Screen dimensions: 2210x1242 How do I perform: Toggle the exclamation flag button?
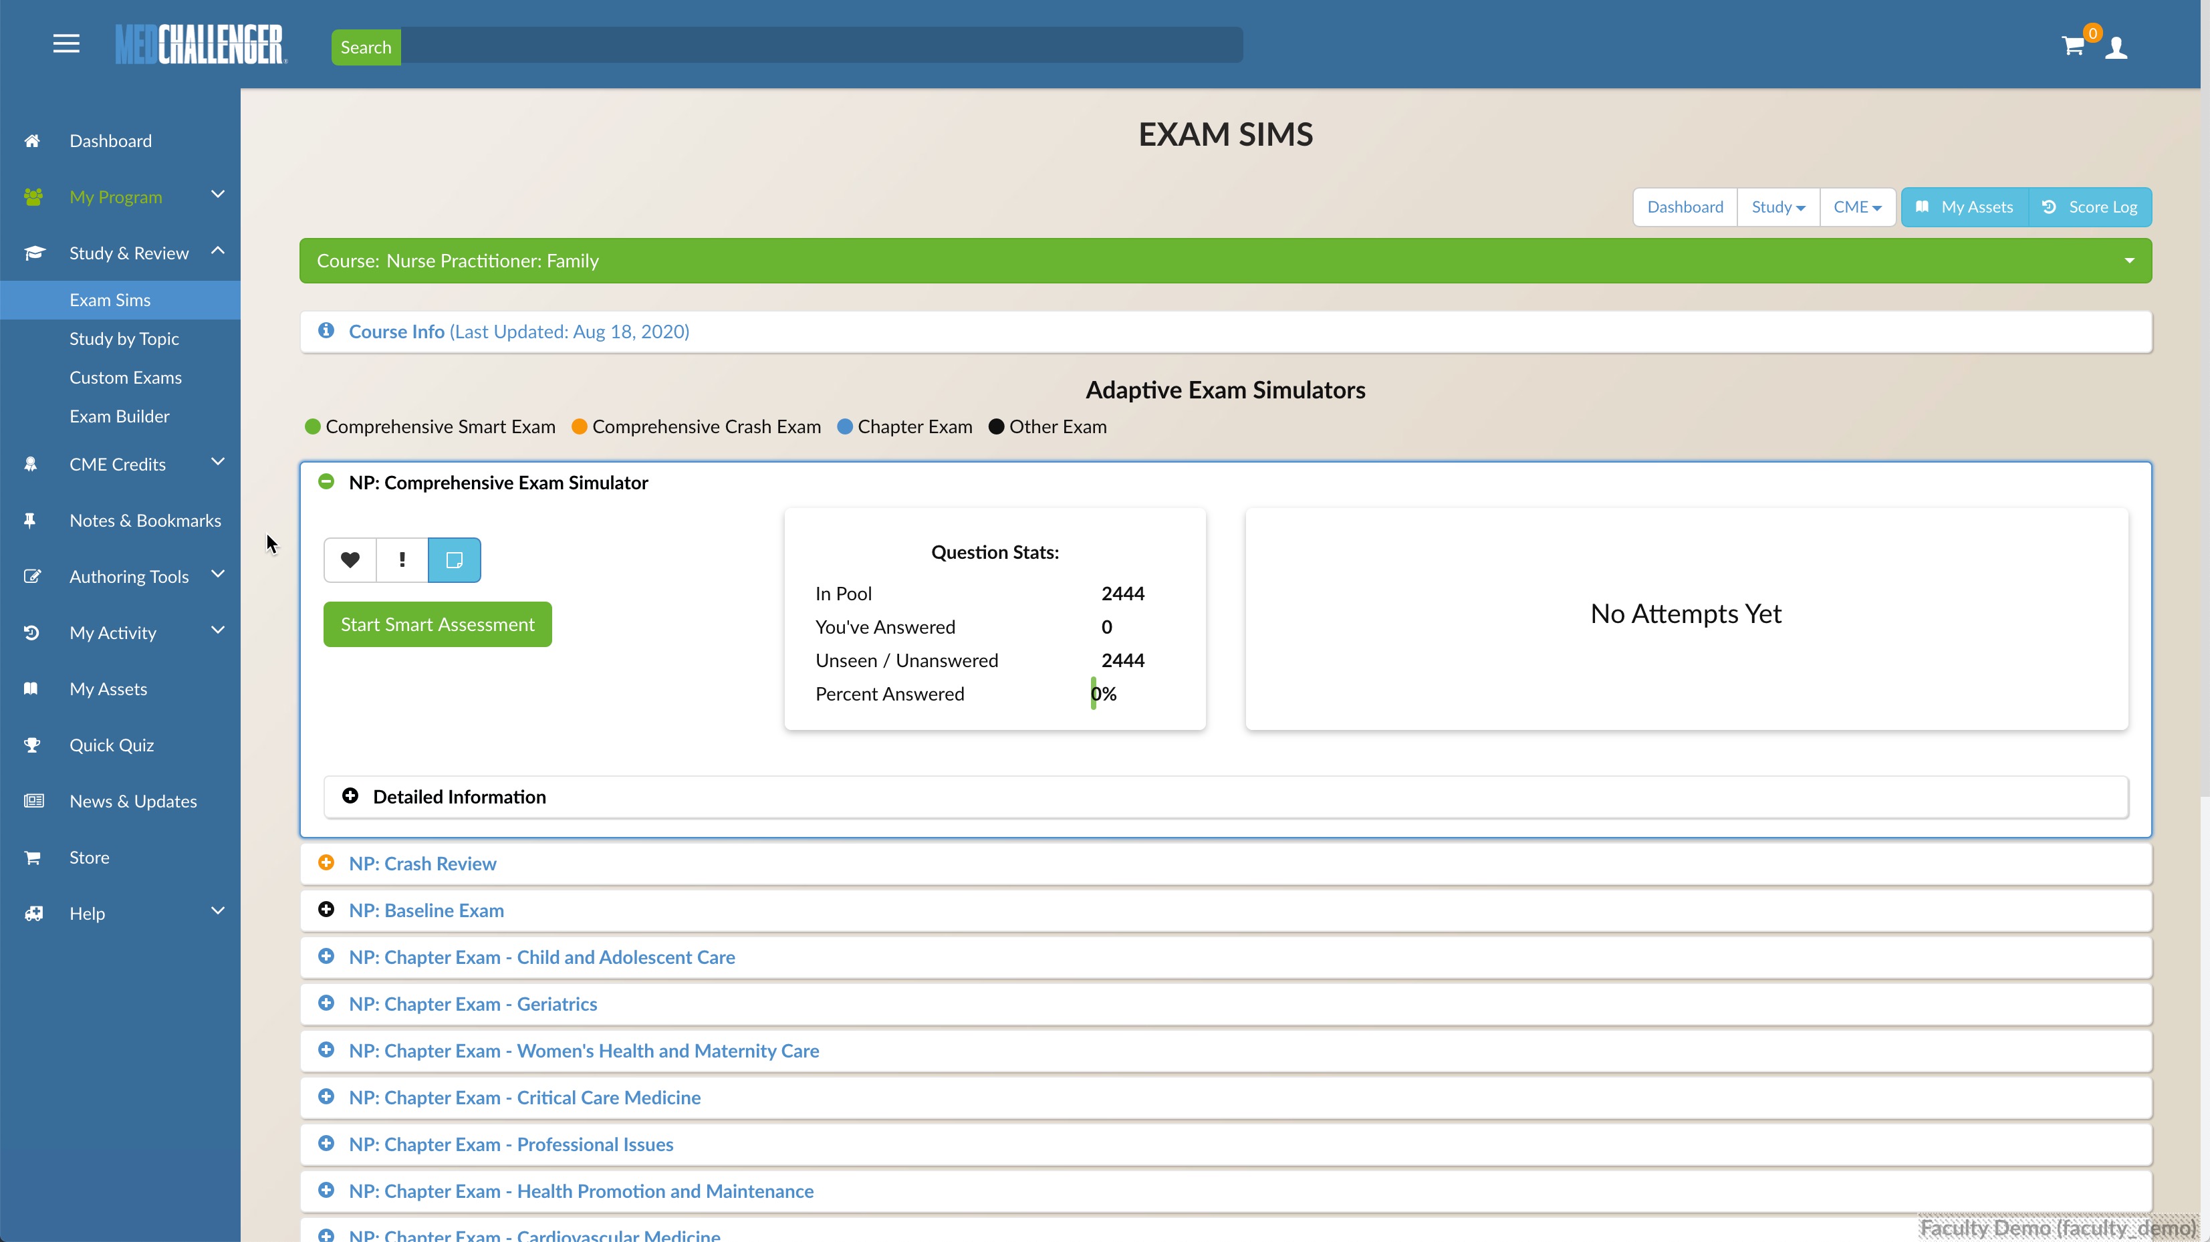point(402,560)
